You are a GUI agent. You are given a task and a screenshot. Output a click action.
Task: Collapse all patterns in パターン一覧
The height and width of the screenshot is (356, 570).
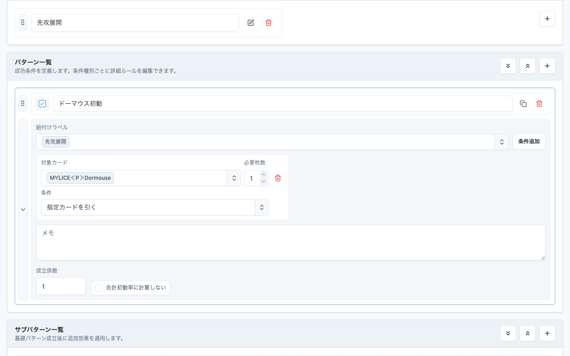click(x=528, y=66)
